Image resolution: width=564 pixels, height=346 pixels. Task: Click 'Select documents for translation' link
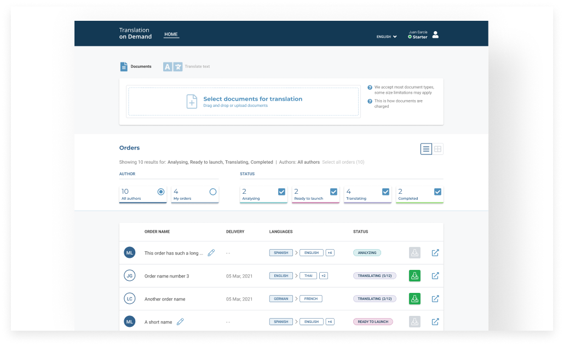253,99
